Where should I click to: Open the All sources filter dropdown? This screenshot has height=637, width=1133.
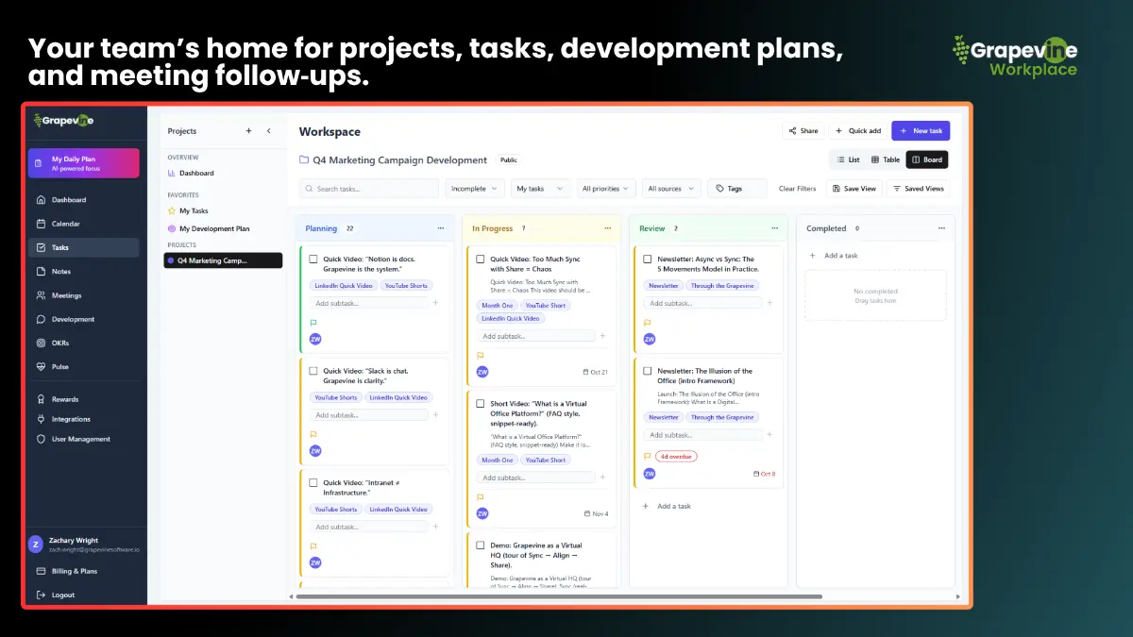point(670,188)
